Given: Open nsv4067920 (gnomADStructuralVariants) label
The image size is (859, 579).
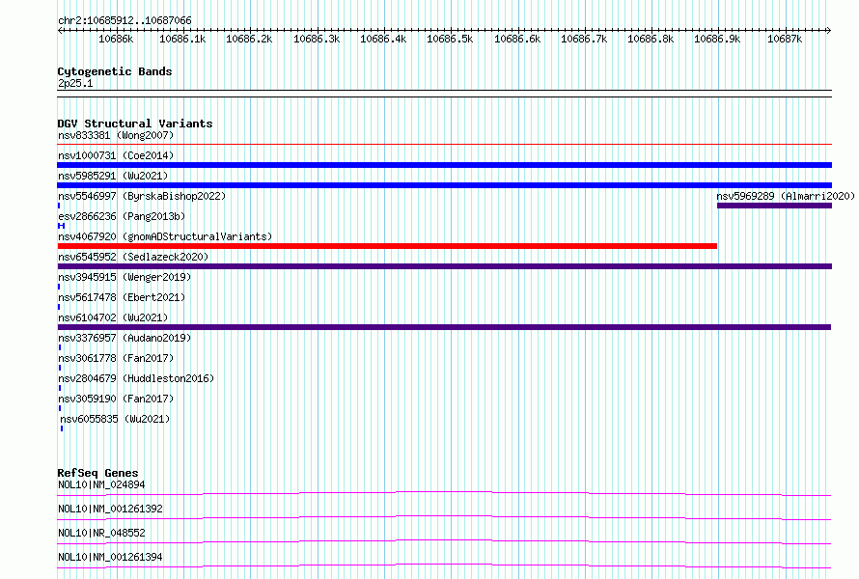Looking at the screenshot, I should tap(165, 236).
